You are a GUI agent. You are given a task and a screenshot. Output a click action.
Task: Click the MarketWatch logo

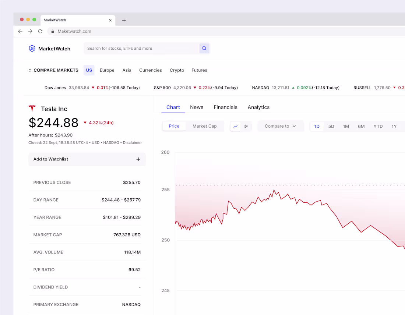(x=49, y=48)
